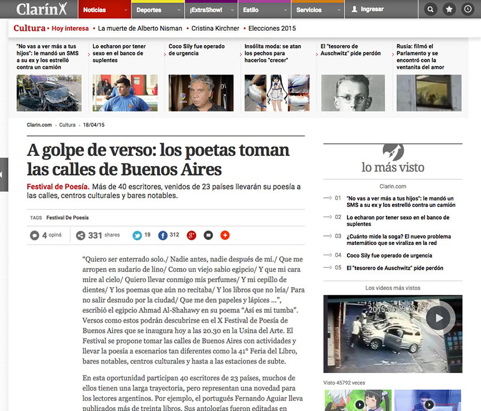The image size is (481, 411).
Task: Open headline Lo echaron por tener sexo top strip
Action: point(119,54)
